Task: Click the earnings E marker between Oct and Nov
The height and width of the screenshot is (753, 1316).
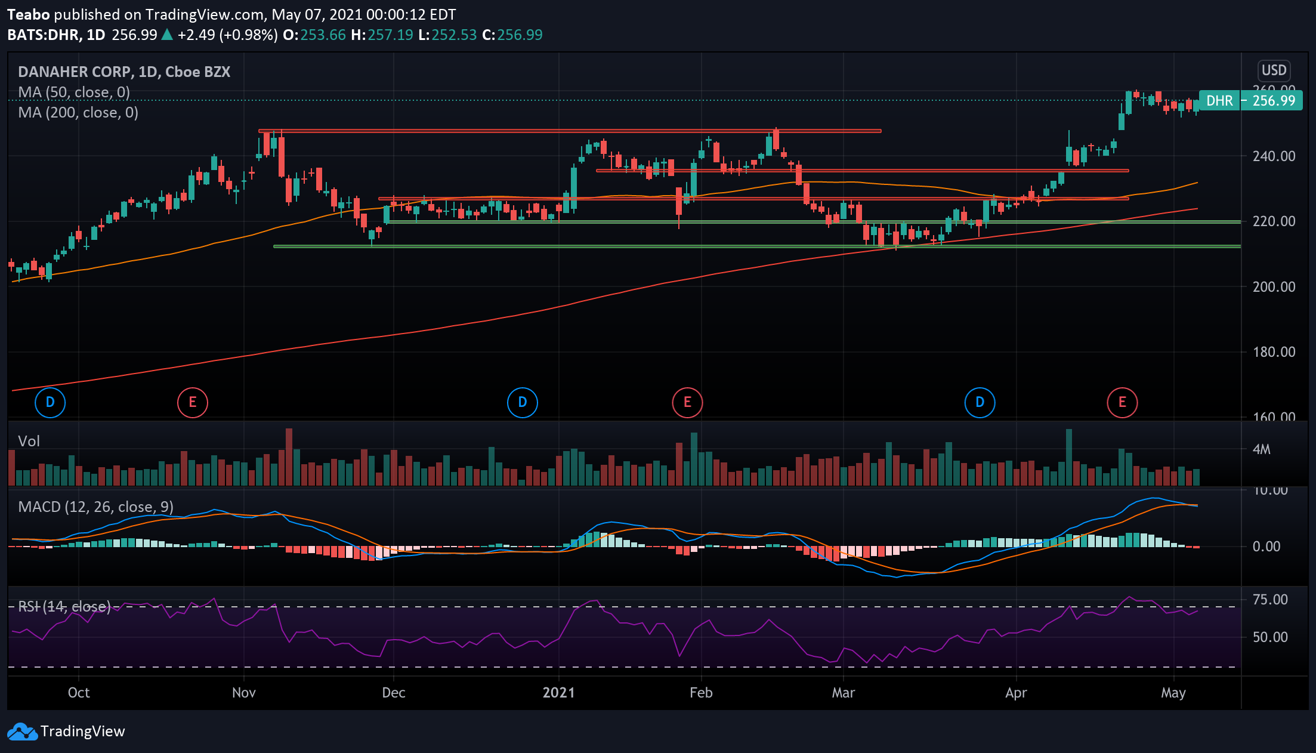Action: [192, 402]
